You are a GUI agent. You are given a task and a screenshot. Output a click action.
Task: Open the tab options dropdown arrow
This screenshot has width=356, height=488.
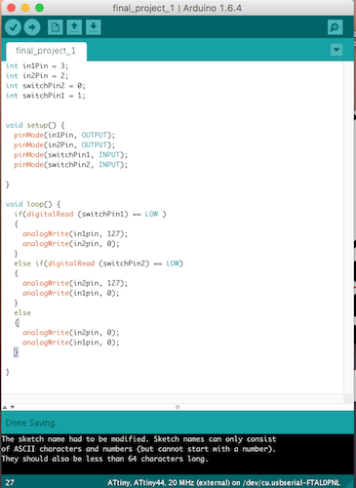(x=336, y=50)
